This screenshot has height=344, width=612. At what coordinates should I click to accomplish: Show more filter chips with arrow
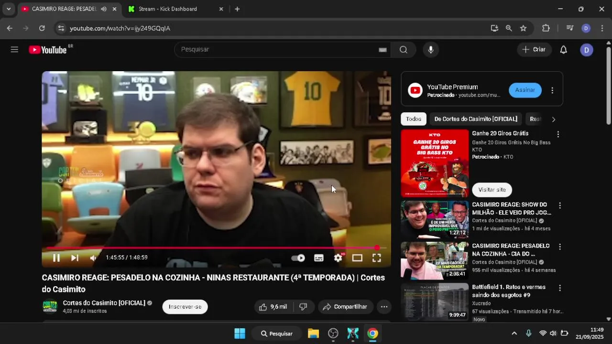click(554, 119)
